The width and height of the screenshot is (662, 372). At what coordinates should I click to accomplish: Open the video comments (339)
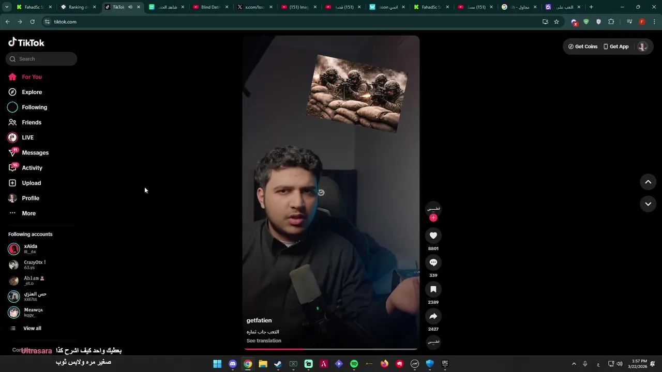click(x=433, y=262)
